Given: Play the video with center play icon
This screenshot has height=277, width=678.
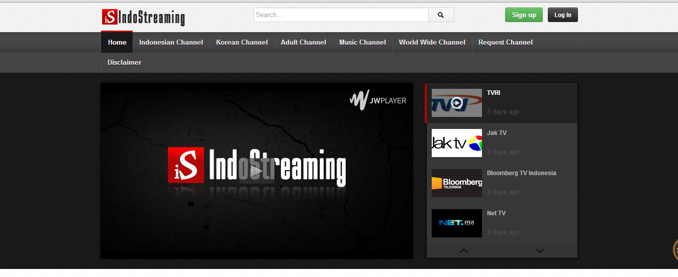Looking at the screenshot, I should (256, 171).
